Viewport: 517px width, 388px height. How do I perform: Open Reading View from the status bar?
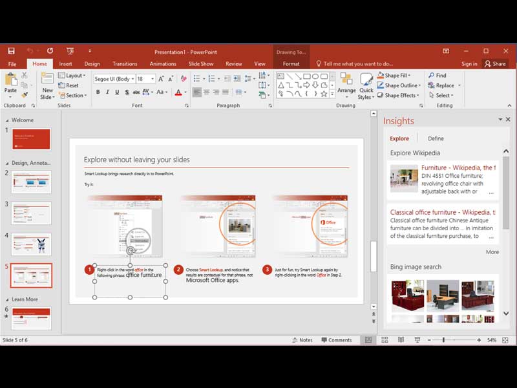[x=401, y=339]
